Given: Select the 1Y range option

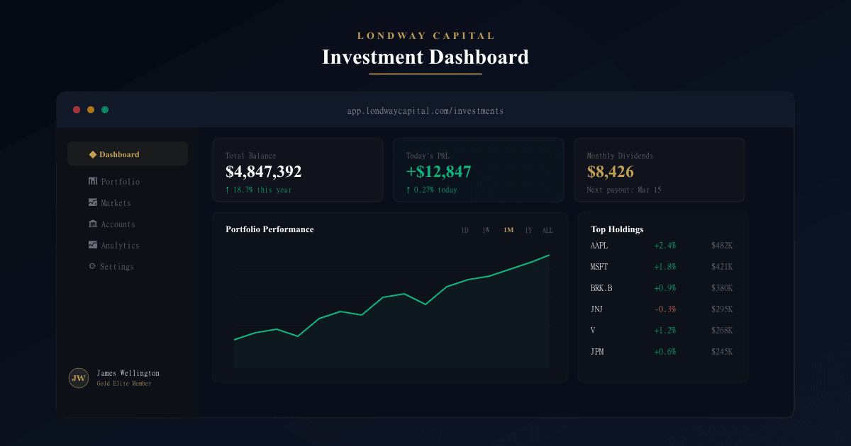Looking at the screenshot, I should coord(528,230).
